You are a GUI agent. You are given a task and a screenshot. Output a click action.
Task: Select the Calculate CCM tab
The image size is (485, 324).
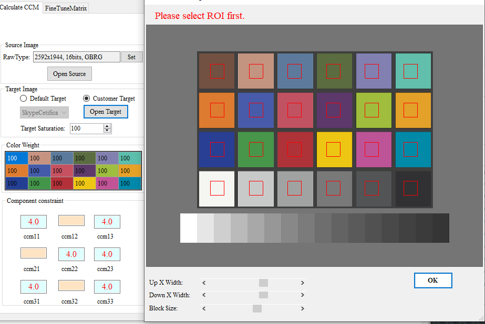click(19, 8)
